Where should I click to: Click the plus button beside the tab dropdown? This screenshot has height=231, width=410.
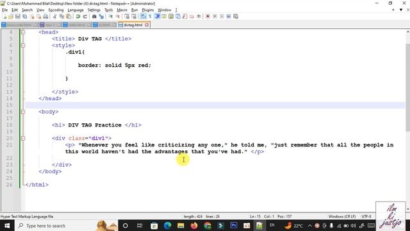point(393,10)
